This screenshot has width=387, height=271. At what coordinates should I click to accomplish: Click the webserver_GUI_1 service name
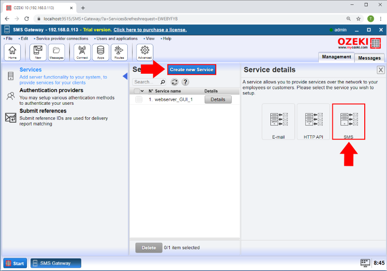pos(174,99)
